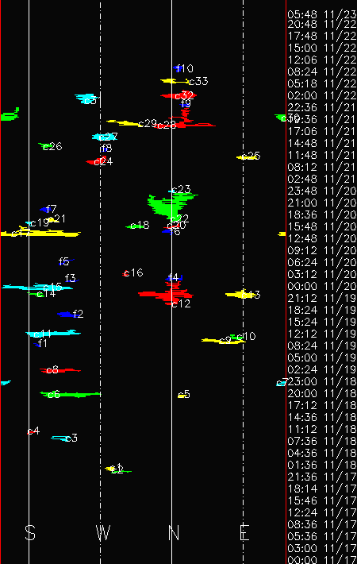Click the yellow c17 event streak
The height and width of the screenshot is (564, 357).
(40, 234)
